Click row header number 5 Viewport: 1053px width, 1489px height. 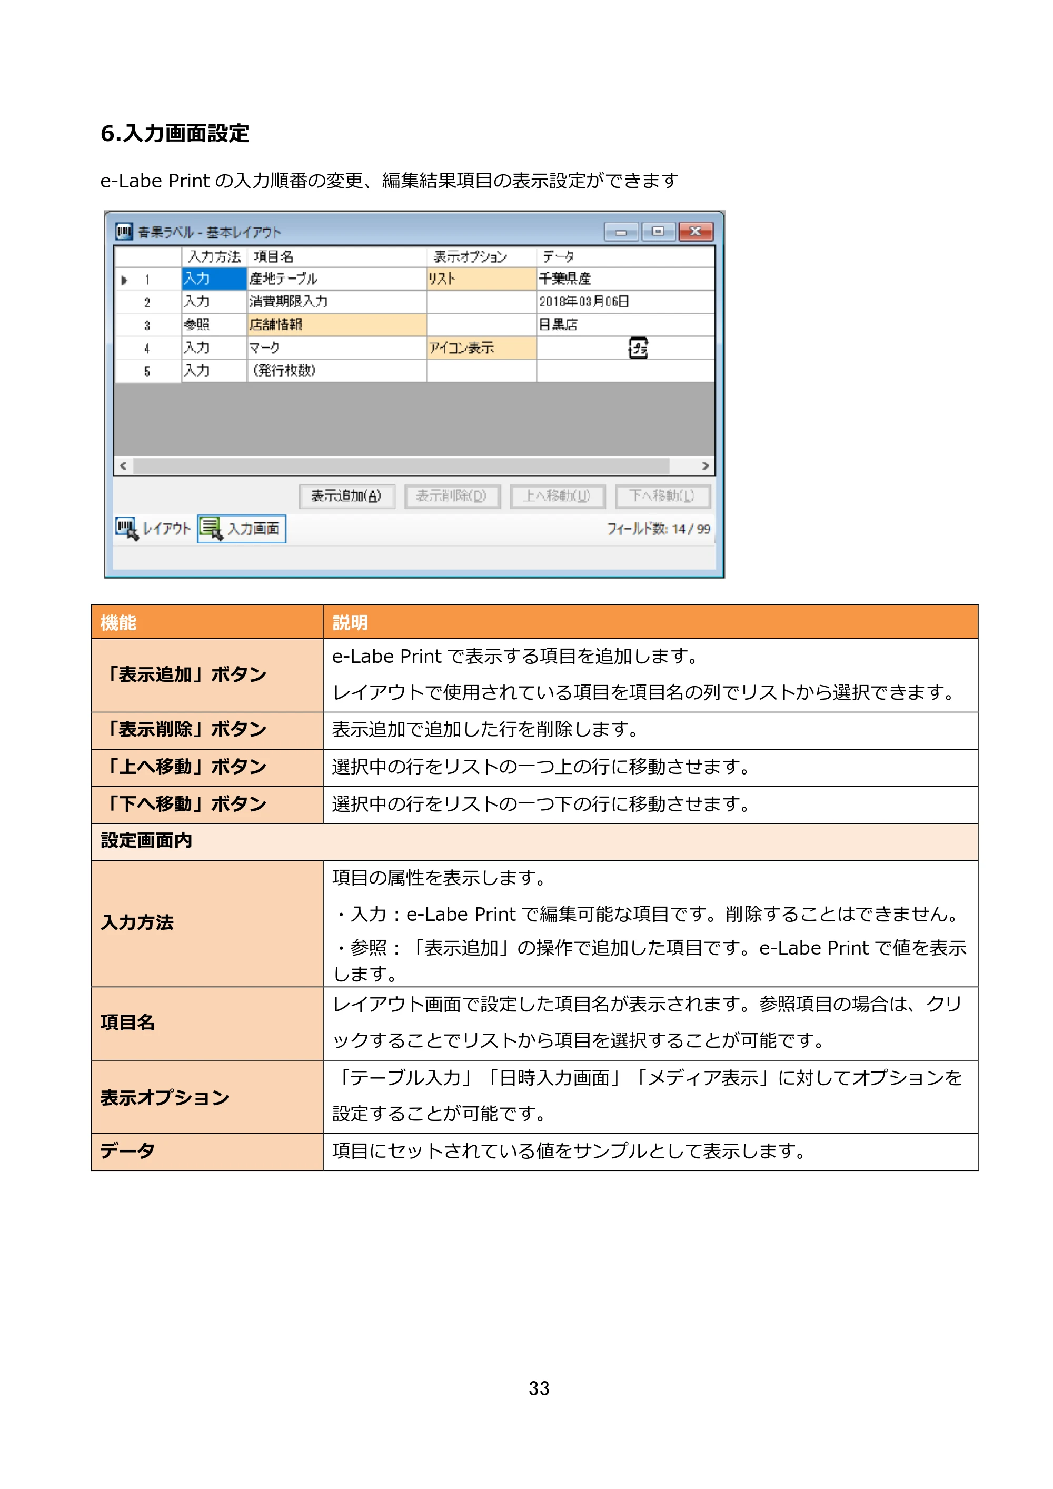pos(148,372)
